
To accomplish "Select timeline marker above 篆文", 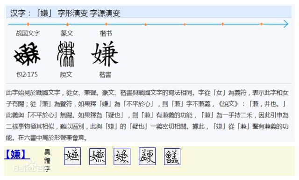I will [x=67, y=24].
